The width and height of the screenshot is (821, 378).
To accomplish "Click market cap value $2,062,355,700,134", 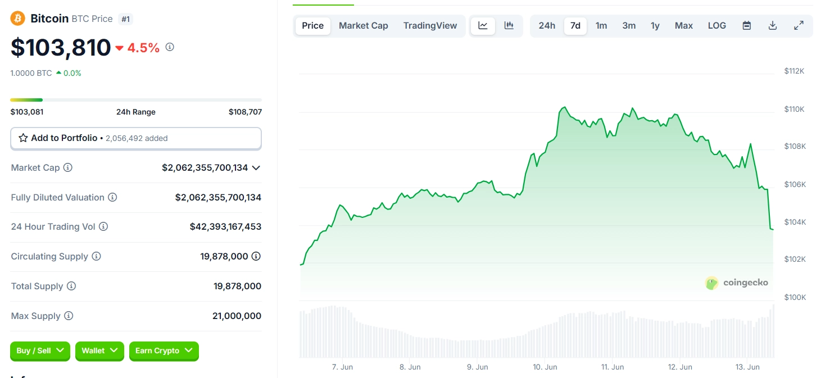I will pyautogui.click(x=205, y=167).
